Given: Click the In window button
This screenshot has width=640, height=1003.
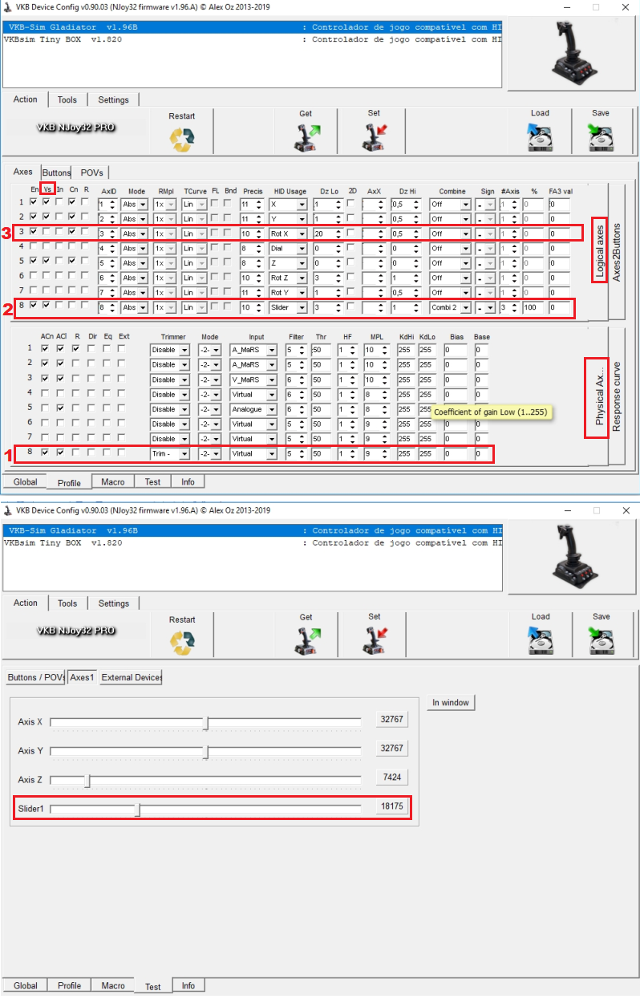Looking at the screenshot, I should click(451, 702).
